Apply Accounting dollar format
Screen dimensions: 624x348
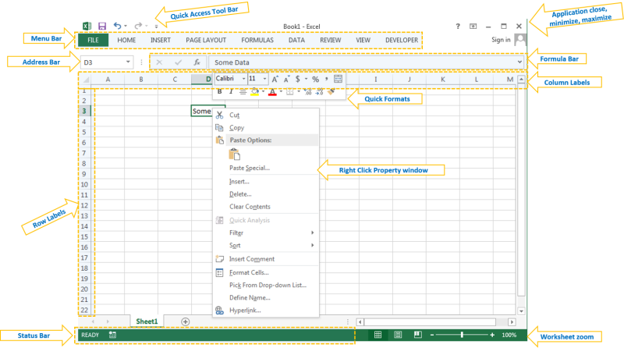[x=298, y=79]
